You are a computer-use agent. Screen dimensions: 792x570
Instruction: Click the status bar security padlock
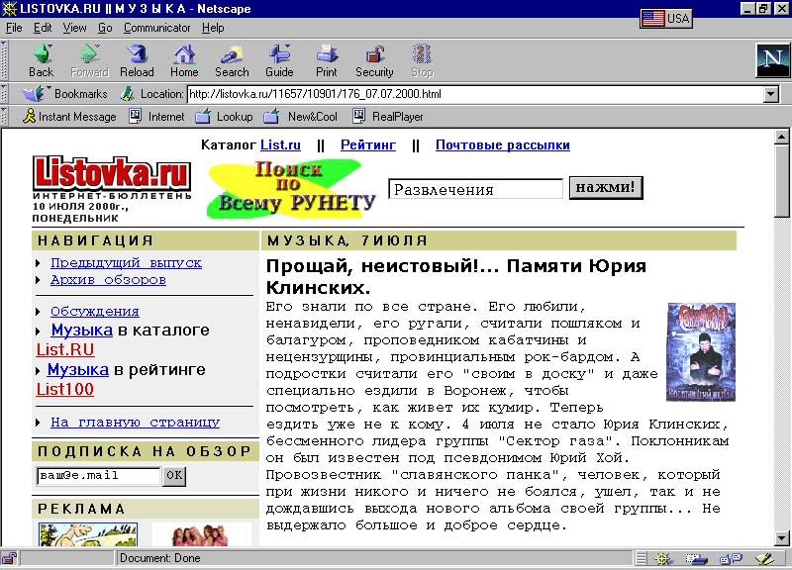coord(9,558)
